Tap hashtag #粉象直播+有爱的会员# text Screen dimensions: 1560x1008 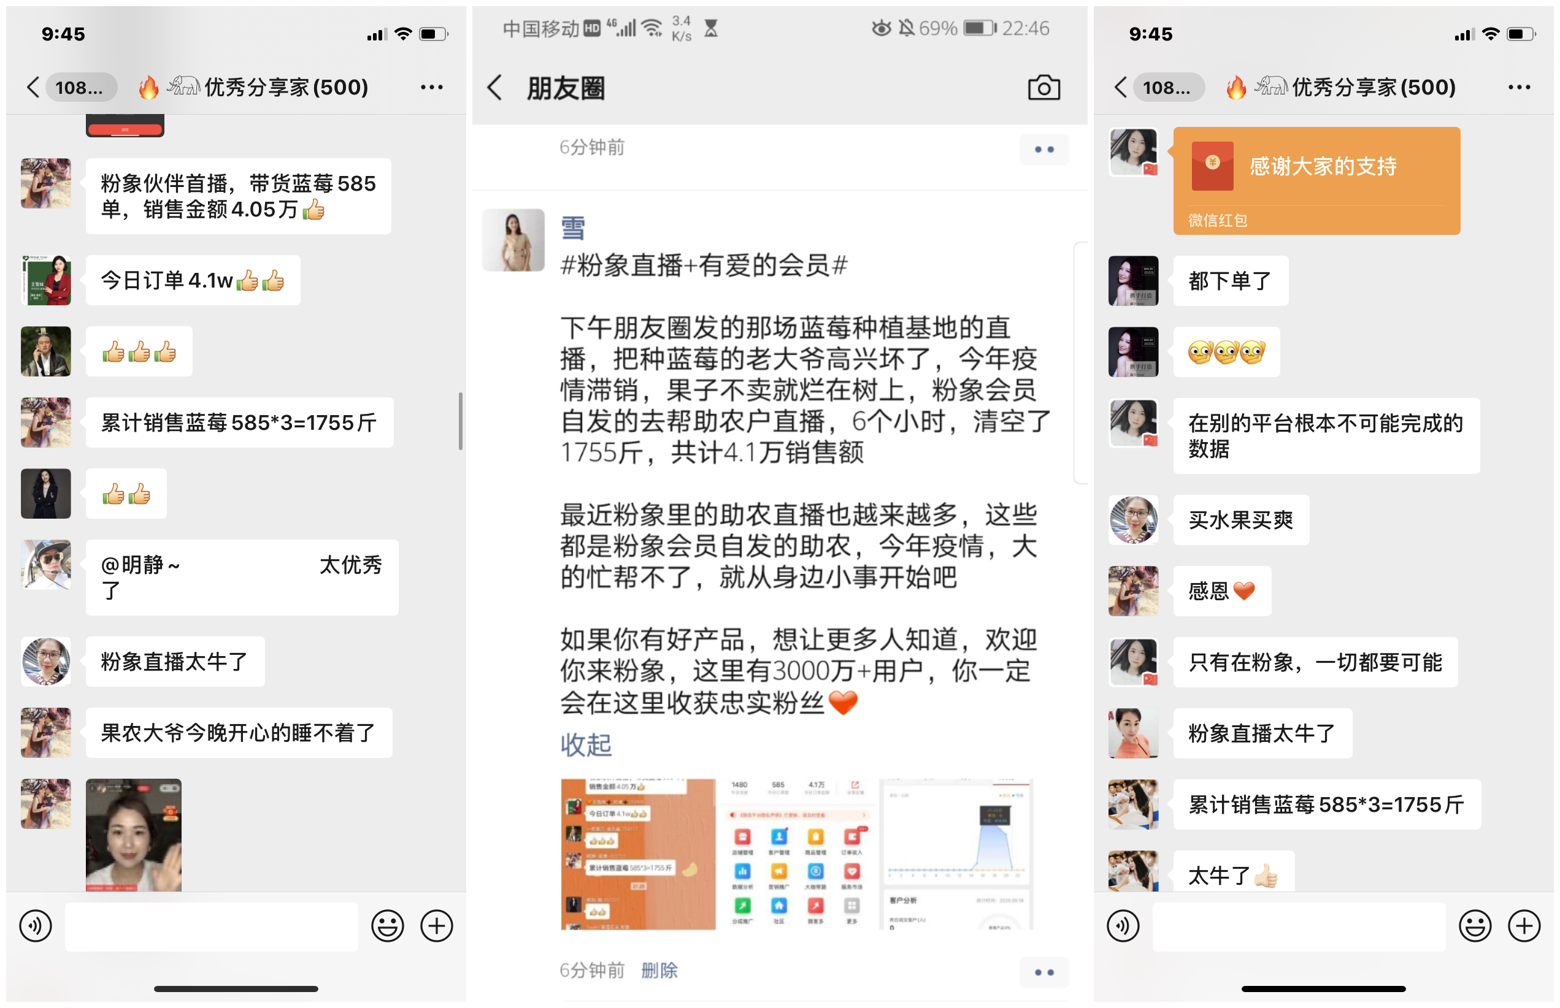coord(704,265)
